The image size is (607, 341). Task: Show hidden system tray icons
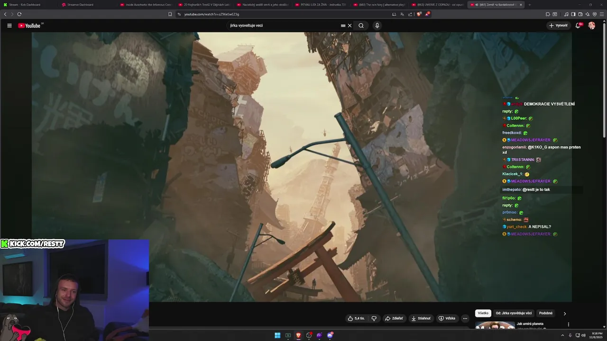click(x=562, y=335)
